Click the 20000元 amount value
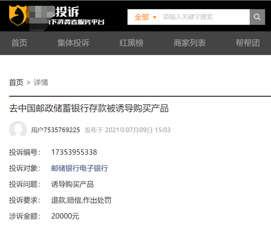271x228 pixels. pyautogui.click(x=65, y=216)
